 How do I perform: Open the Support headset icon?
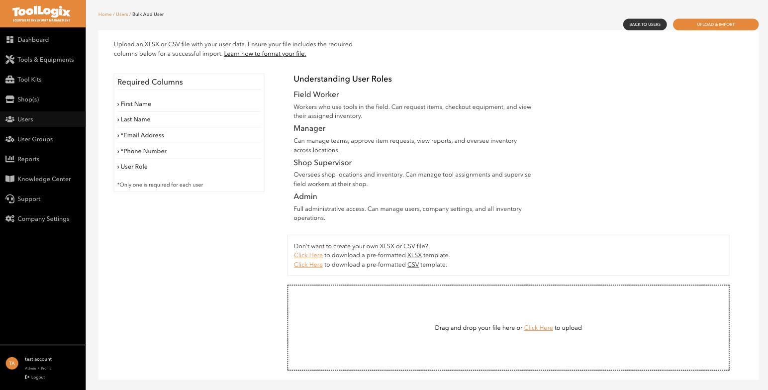point(10,199)
